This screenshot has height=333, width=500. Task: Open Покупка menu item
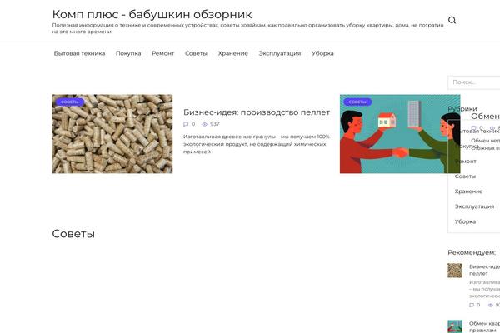tap(128, 53)
